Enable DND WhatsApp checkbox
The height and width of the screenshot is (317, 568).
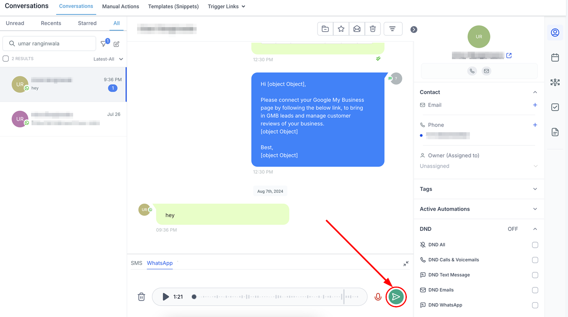[x=535, y=305]
